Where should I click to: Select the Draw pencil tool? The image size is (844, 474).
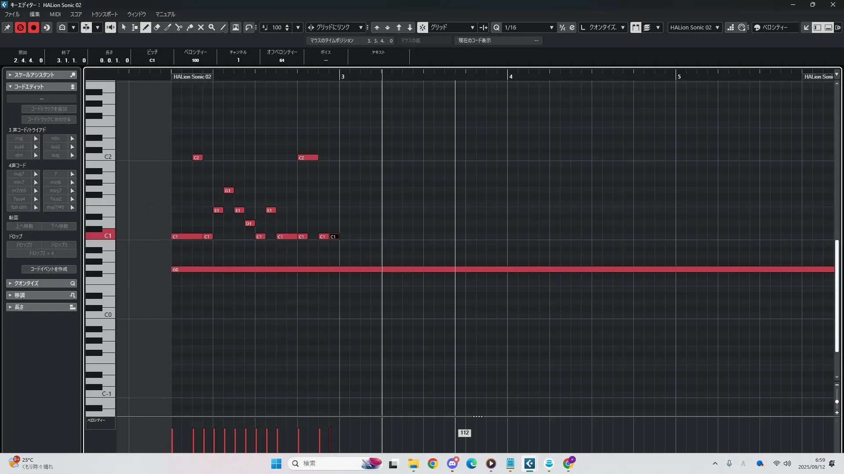click(146, 27)
